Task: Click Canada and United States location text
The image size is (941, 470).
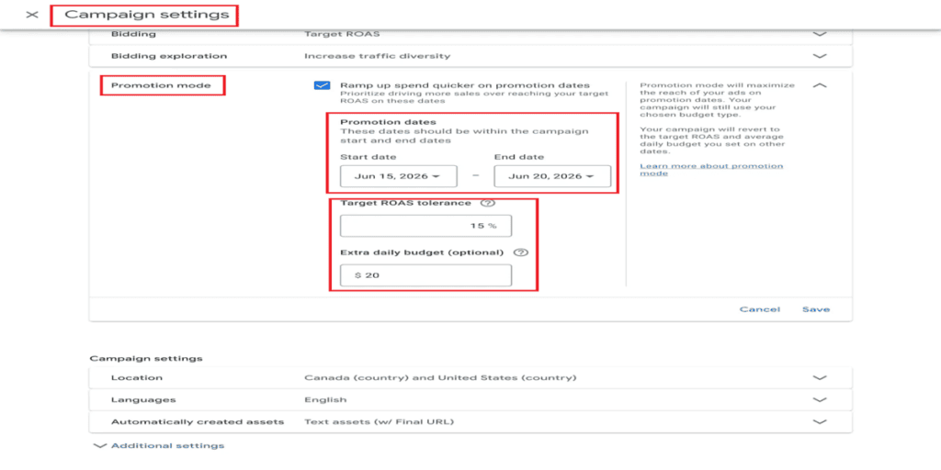Action: tap(440, 377)
